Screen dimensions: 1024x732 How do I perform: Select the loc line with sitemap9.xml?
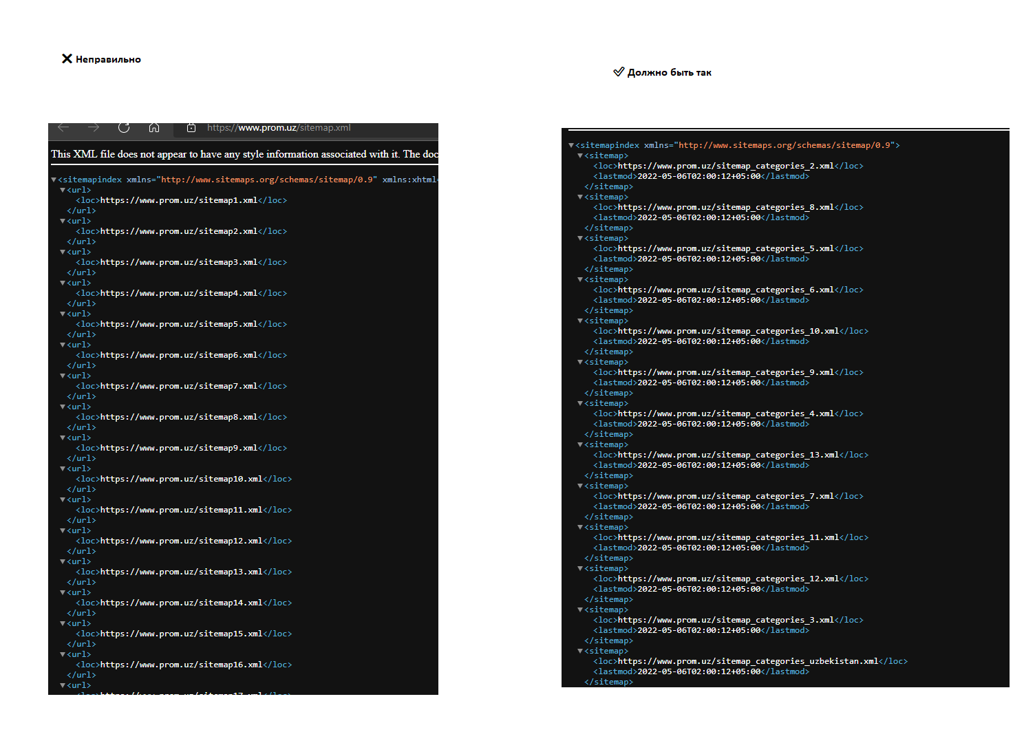tap(182, 448)
